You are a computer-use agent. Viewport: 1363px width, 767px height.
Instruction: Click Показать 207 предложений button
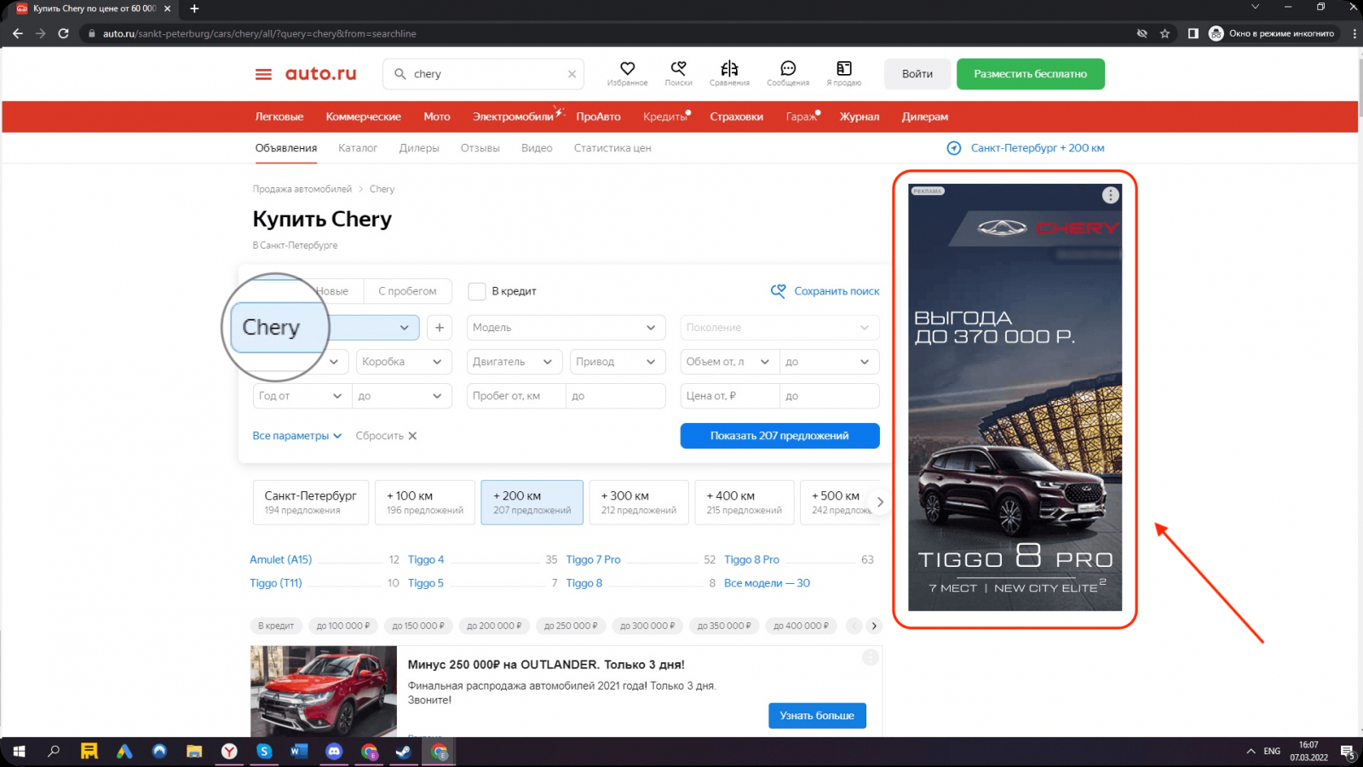coord(779,436)
